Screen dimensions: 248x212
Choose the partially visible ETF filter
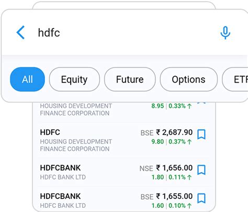(x=235, y=80)
